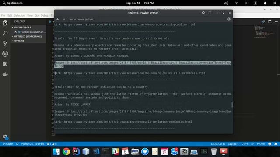Click the Ln 27, Col 32 indicator
280x157 pixels.
(218, 144)
